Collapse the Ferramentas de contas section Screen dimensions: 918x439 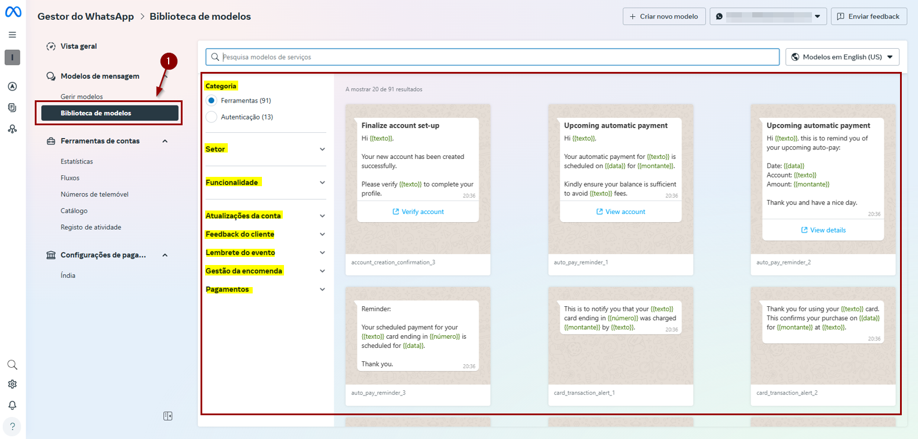(x=165, y=141)
